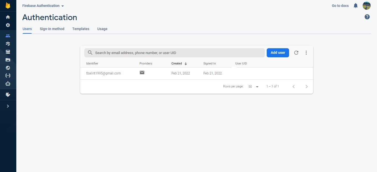The image size is (377, 172).
Task: Open Realtime Database icon in sidebar
Action: coord(8,52)
